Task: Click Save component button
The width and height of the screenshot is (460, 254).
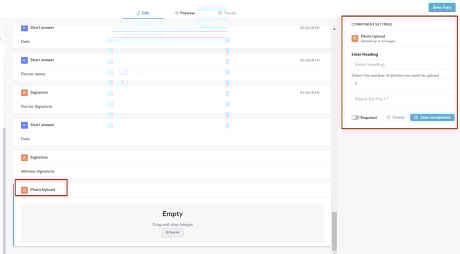Action: tap(432, 118)
